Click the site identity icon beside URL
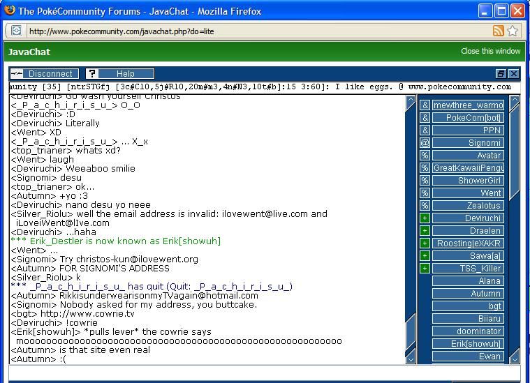The image size is (530, 383). (16, 31)
